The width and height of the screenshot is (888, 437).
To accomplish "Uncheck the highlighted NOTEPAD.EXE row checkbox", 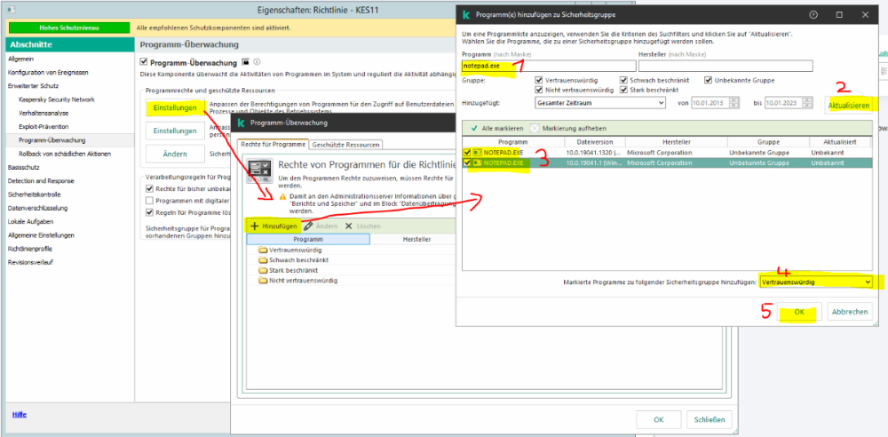I will (x=467, y=163).
